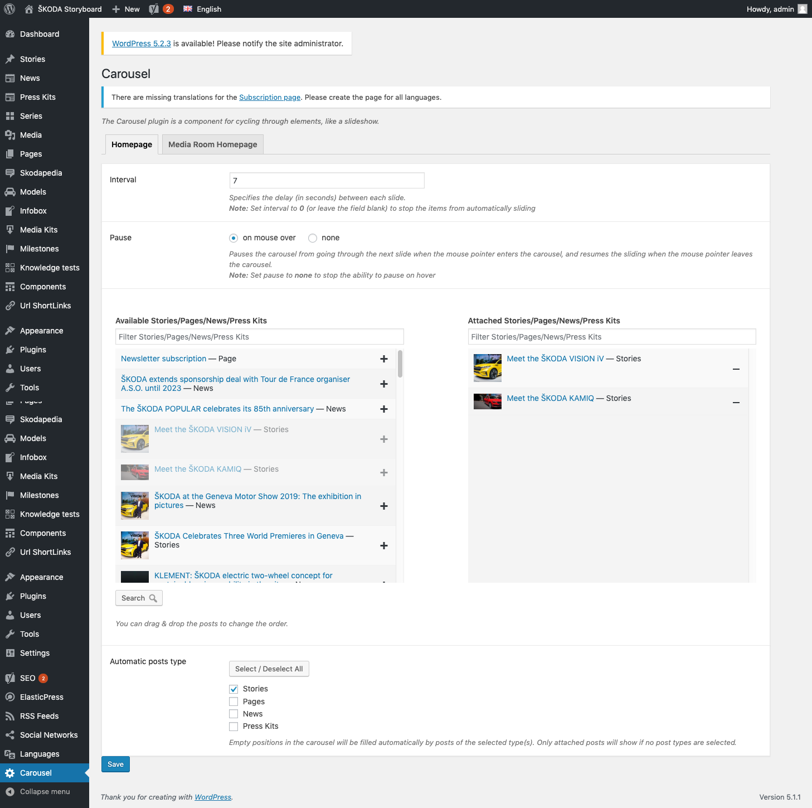Add Geneva Motor Show 2019 news with plus
812x808 pixels.
(383, 506)
